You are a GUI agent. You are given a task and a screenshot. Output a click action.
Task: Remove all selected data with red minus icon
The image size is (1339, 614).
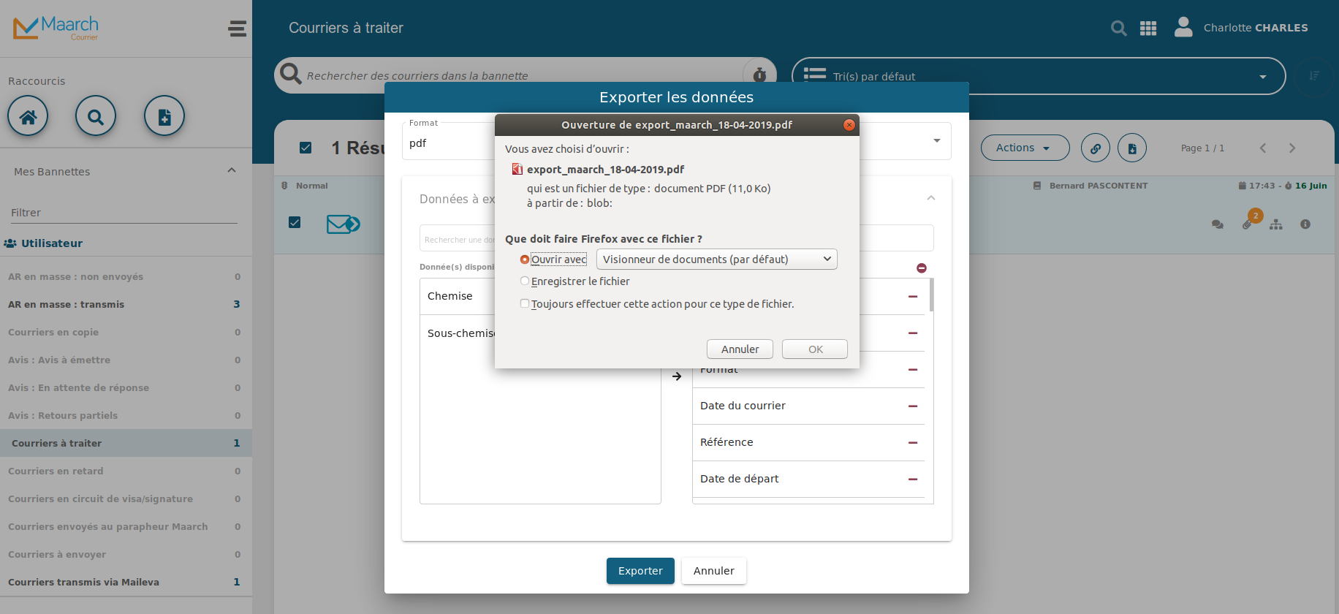tap(922, 268)
